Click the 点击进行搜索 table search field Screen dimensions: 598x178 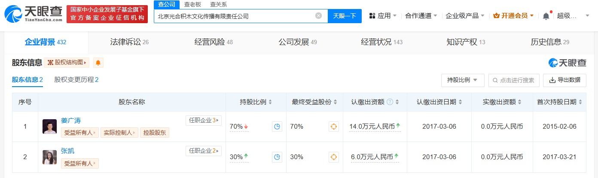[514, 80]
